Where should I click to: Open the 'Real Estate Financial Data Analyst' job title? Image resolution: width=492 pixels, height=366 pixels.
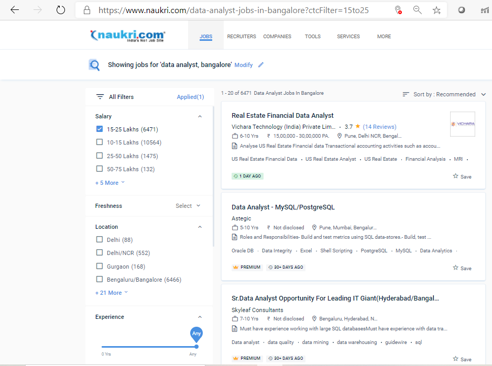pos(282,115)
